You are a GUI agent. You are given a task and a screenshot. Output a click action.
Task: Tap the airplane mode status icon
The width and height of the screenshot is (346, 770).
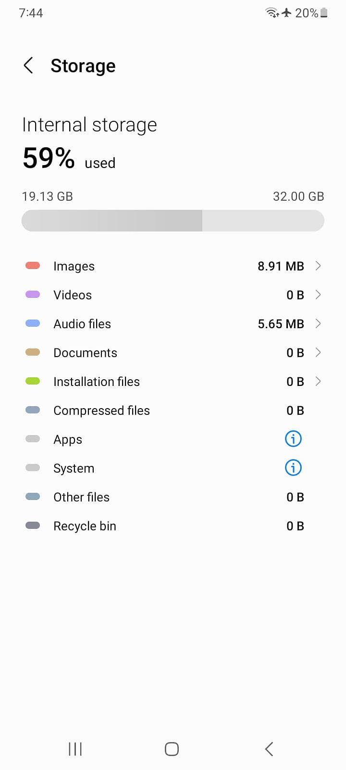tap(287, 13)
